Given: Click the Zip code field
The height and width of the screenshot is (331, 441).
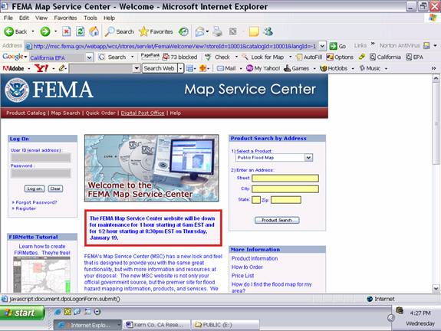Looking at the screenshot, I should click(x=286, y=200).
